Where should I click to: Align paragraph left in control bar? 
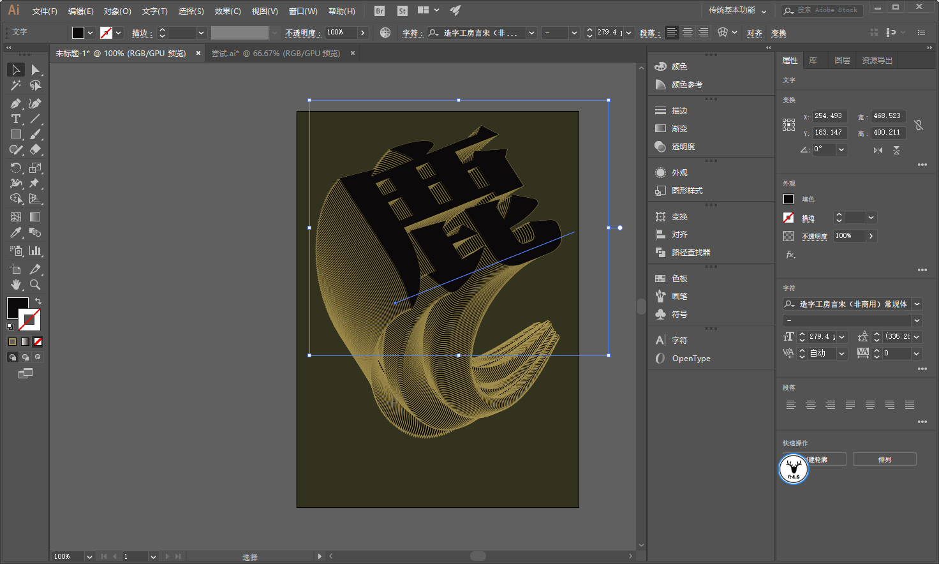click(x=672, y=33)
